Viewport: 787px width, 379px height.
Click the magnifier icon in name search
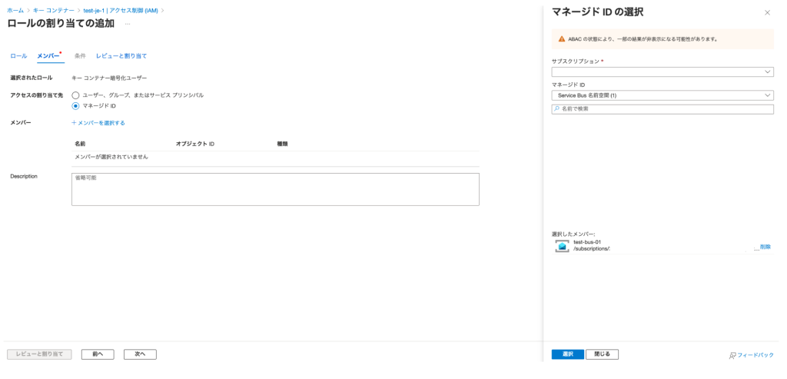pyautogui.click(x=556, y=109)
